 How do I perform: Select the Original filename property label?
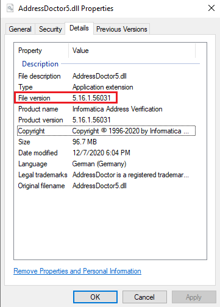(x=41, y=186)
